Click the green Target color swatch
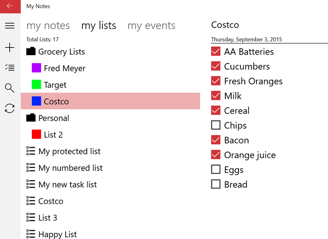 36,85
